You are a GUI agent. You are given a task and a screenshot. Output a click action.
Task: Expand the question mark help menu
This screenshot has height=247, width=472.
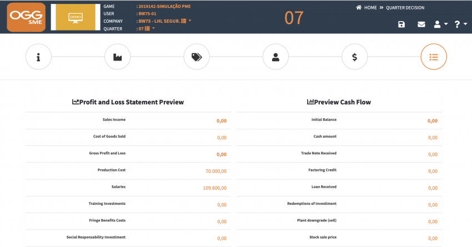click(x=460, y=24)
